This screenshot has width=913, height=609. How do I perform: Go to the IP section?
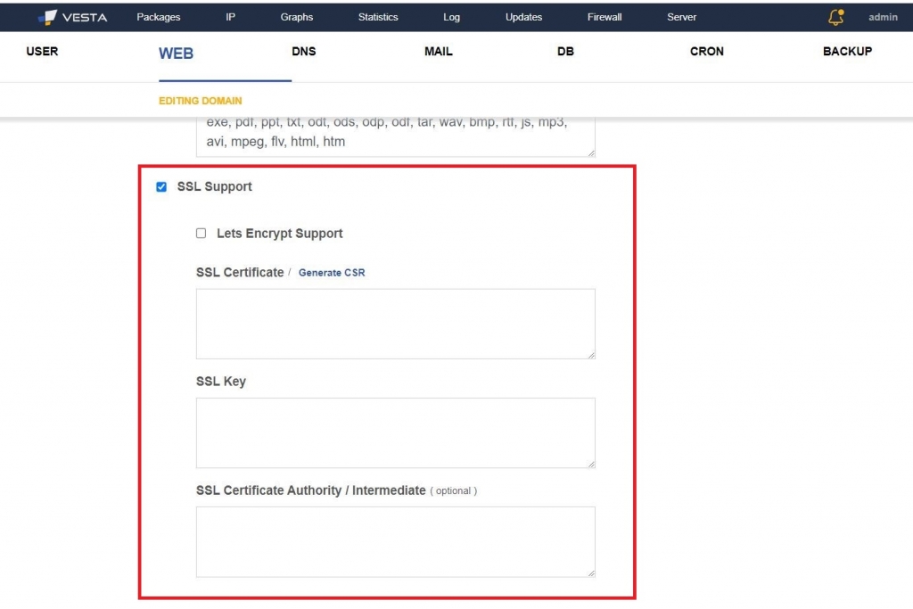(x=231, y=17)
